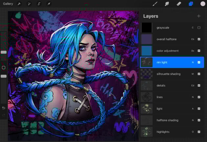
Task: Click the 'Layers' panel heading
Action: (150, 16)
